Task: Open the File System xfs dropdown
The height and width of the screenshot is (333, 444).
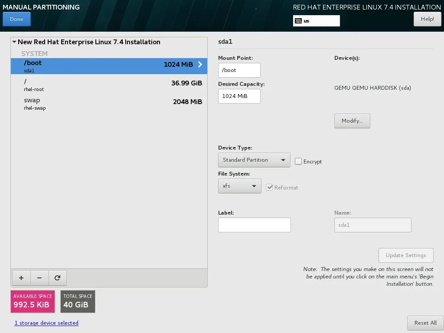Action: (239, 186)
